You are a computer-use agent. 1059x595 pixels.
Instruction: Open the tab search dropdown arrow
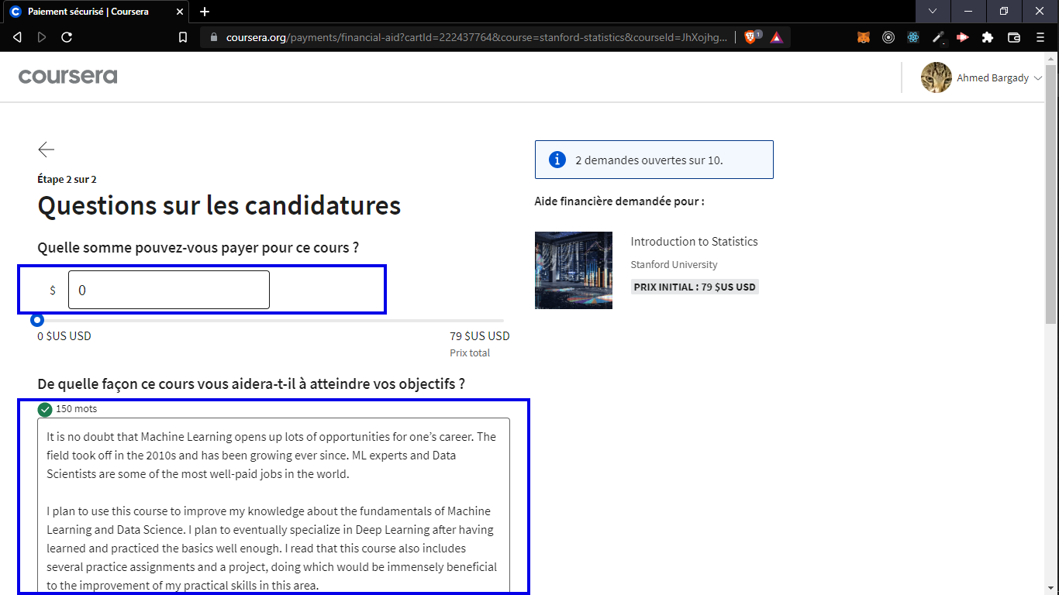tap(933, 11)
